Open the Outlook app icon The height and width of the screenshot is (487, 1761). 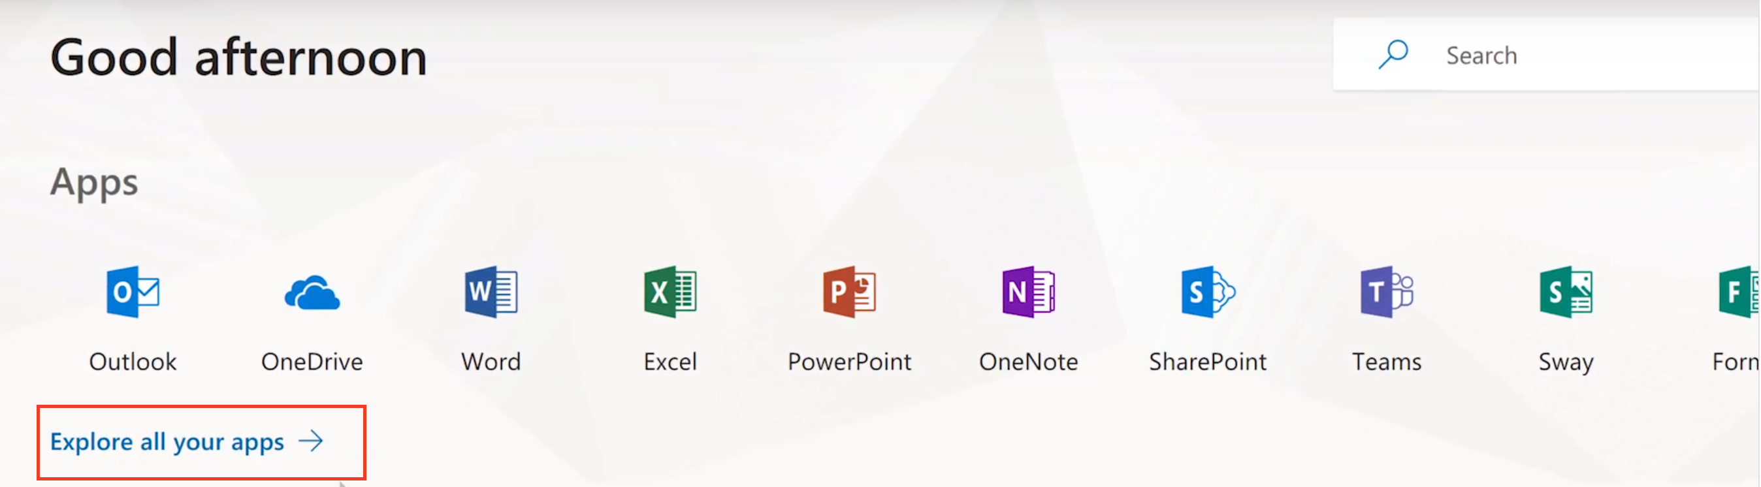133,292
